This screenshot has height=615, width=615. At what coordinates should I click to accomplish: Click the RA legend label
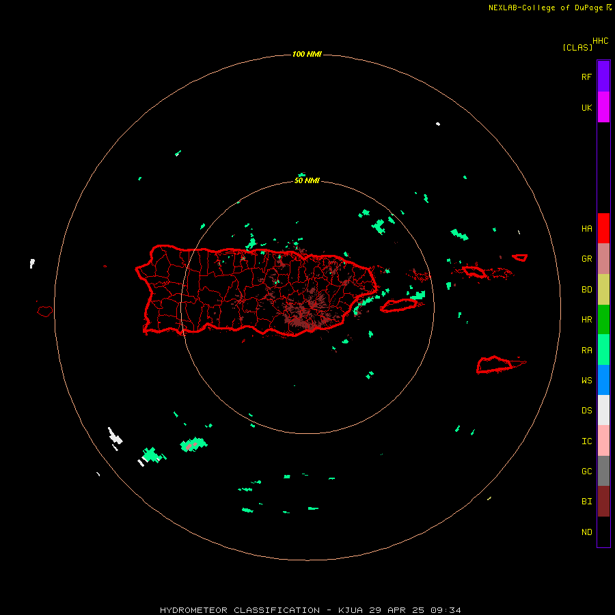586,351
